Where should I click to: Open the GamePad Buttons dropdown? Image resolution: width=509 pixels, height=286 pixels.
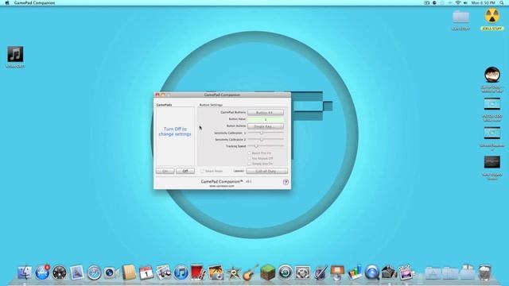coord(265,113)
